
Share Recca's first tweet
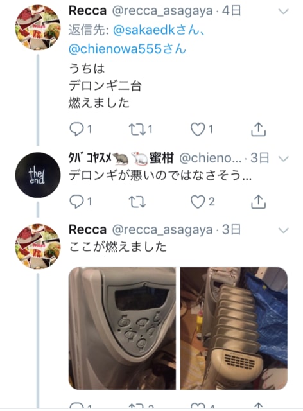pos(259,129)
